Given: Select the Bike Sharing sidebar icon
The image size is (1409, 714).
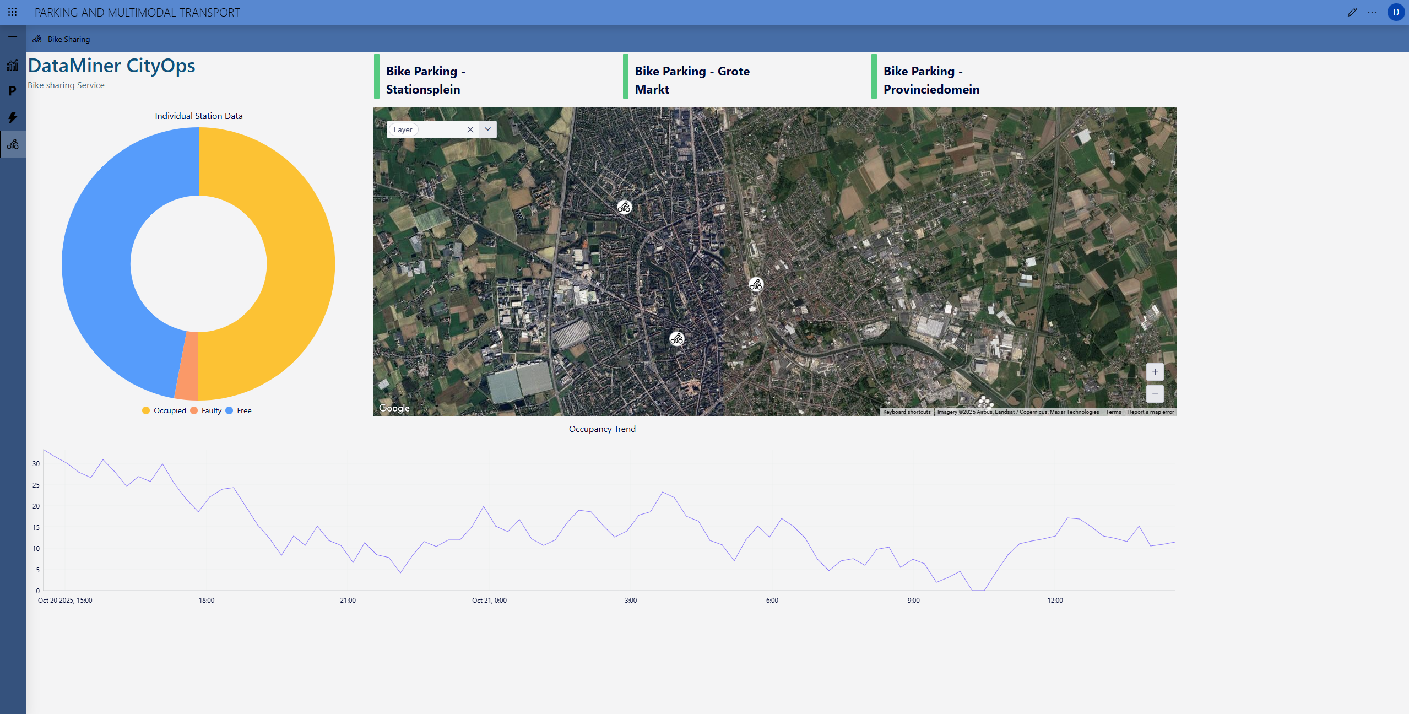Looking at the screenshot, I should pyautogui.click(x=13, y=144).
